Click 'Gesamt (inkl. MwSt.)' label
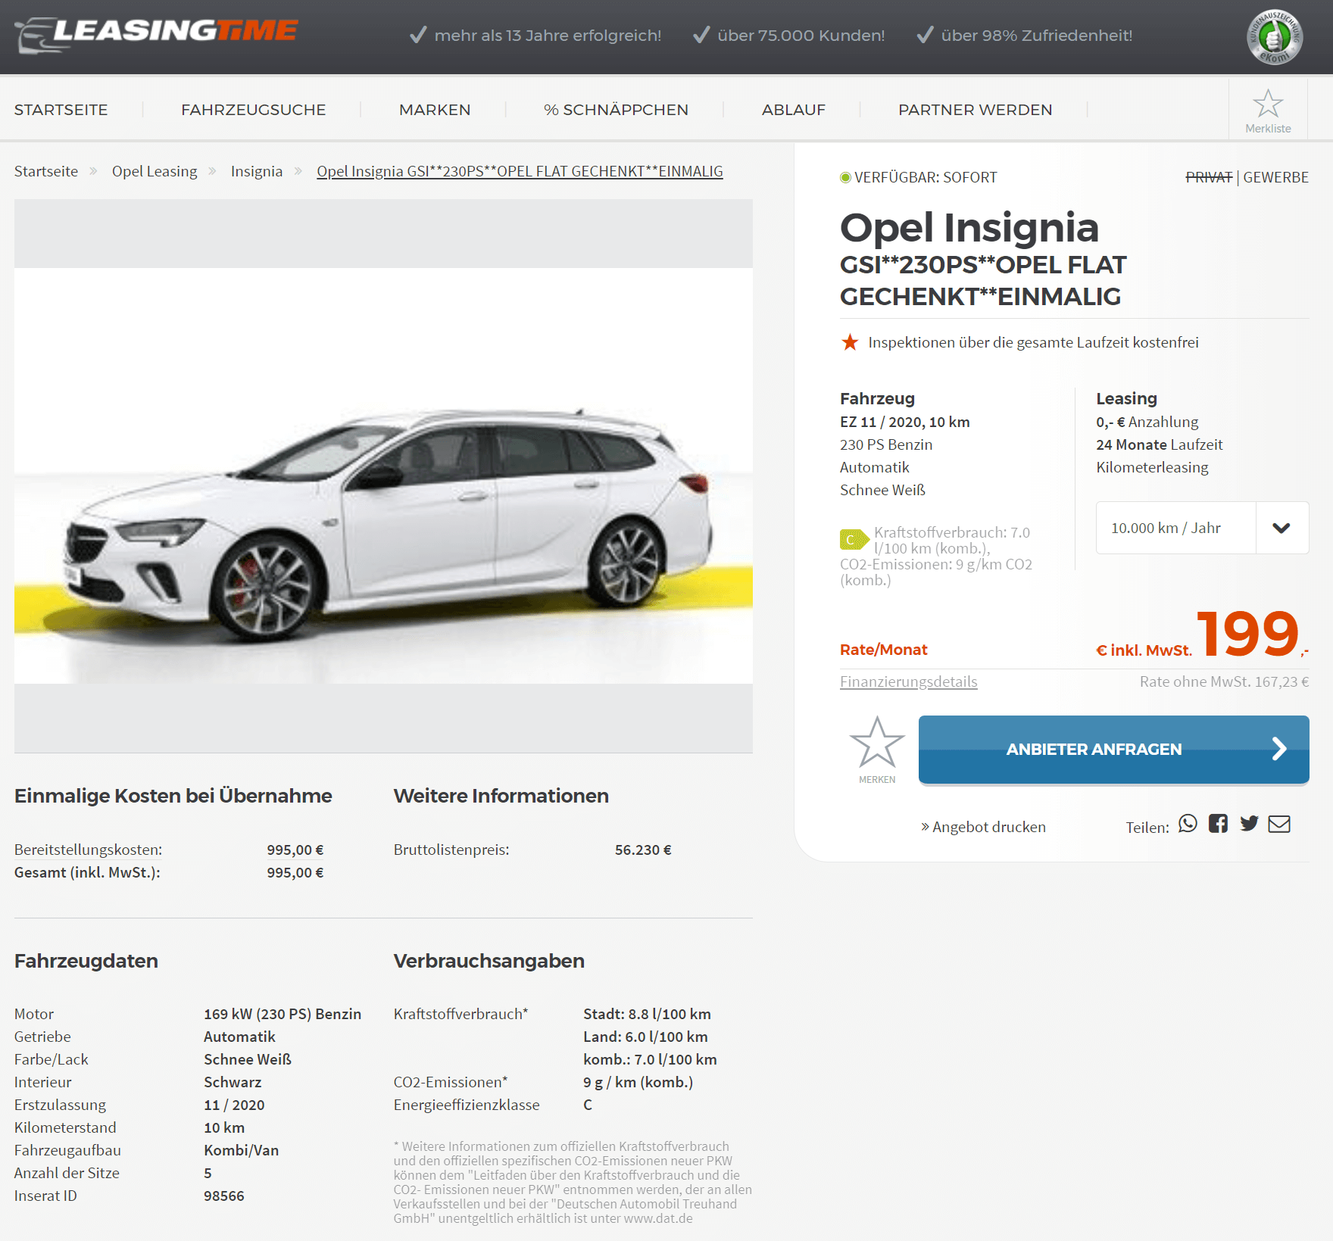The image size is (1333, 1241). (x=87, y=872)
